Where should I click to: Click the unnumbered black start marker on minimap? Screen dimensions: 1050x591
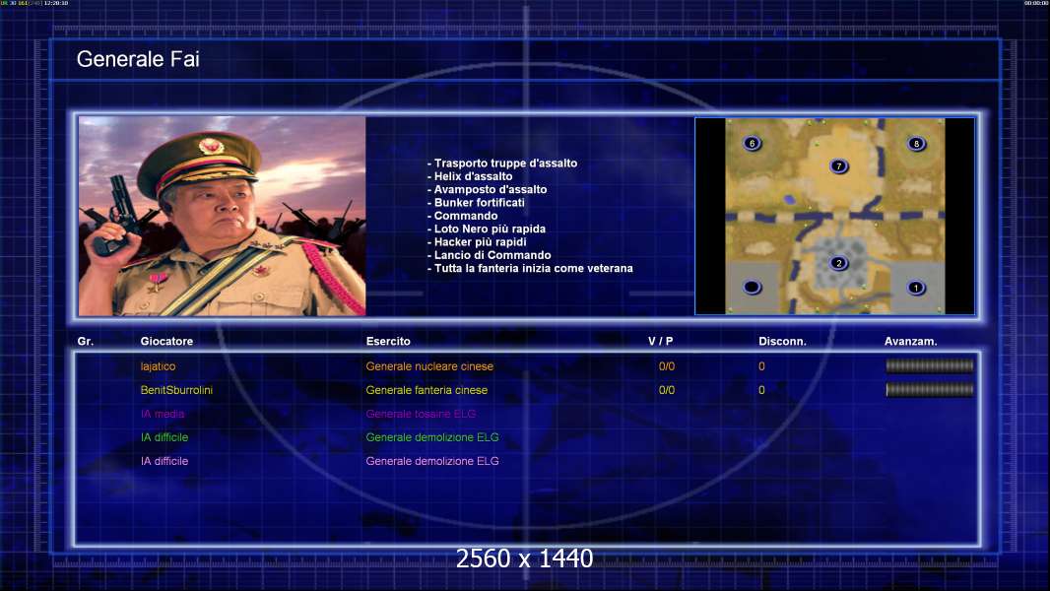point(752,288)
